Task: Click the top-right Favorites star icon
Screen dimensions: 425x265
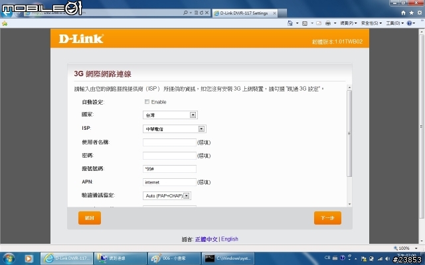Action: point(412,13)
